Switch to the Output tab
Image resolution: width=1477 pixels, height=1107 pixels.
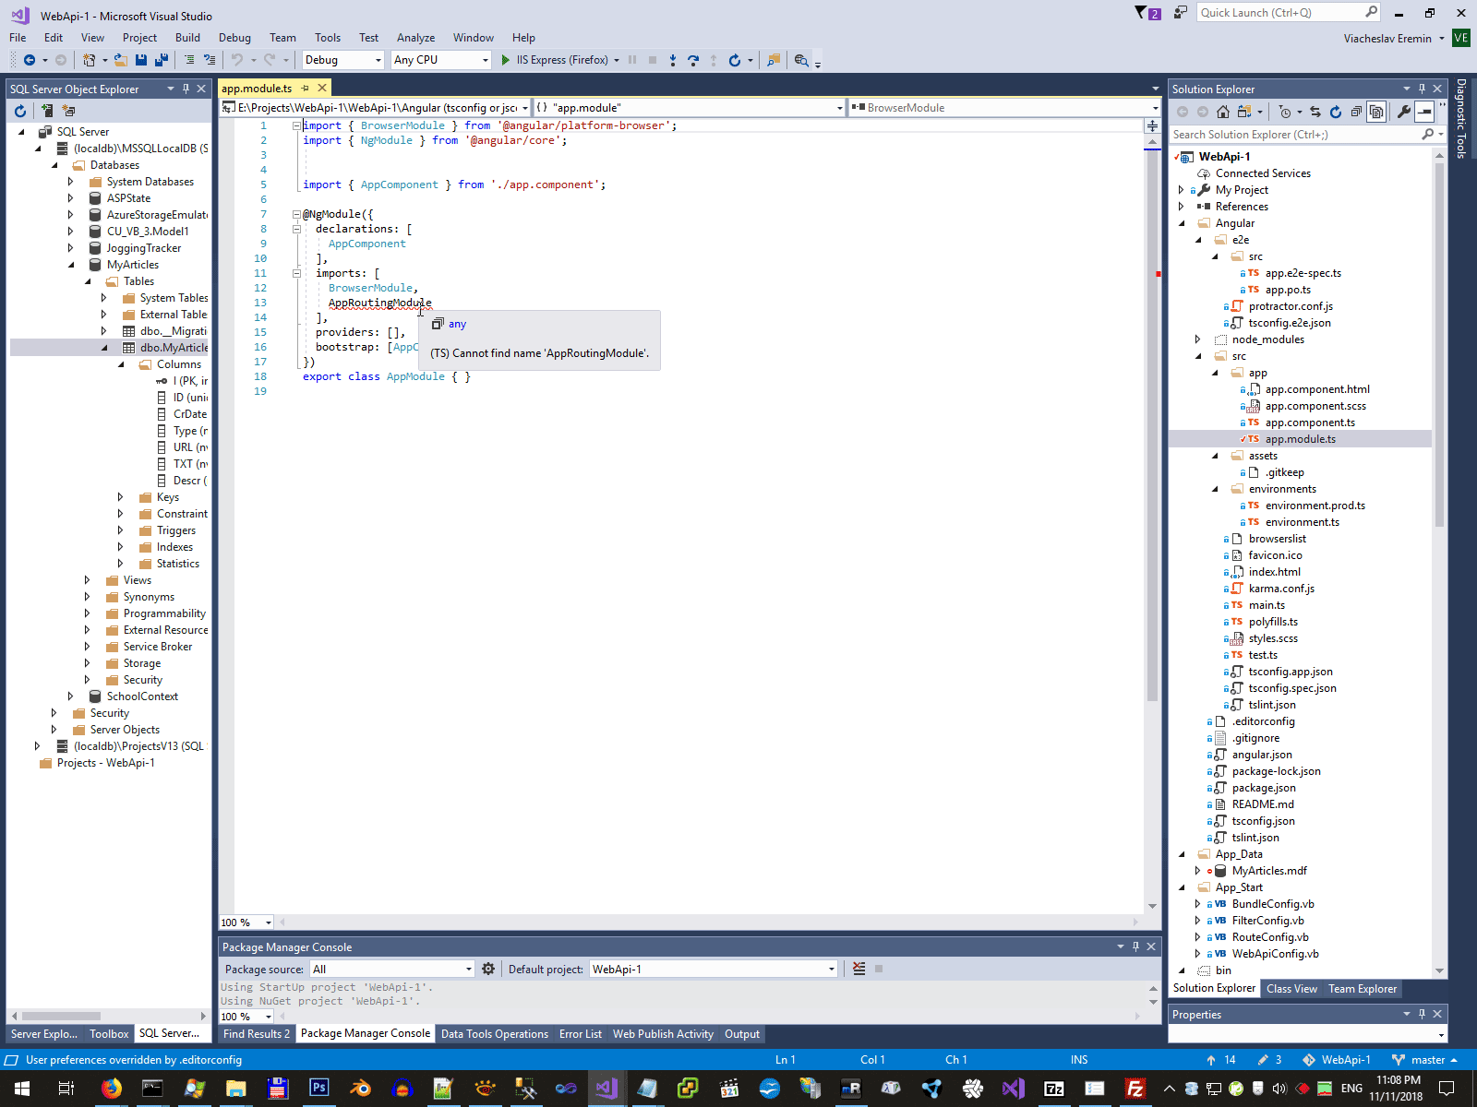[x=742, y=1034]
